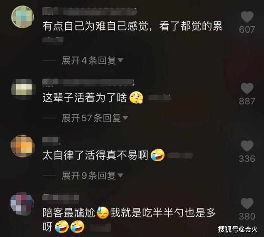Select comment text 有点自己为难自己感觉

click(95, 26)
